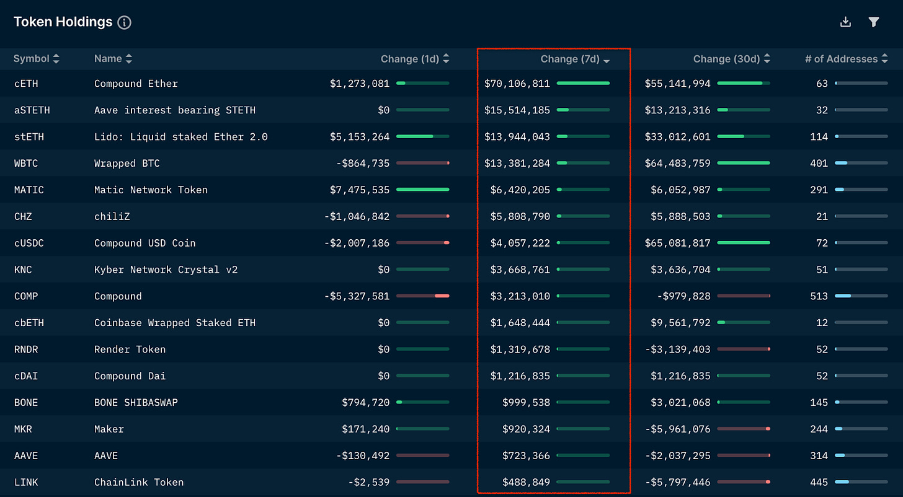Select the COMP symbol cell
This screenshot has width=903, height=497.
coord(26,297)
